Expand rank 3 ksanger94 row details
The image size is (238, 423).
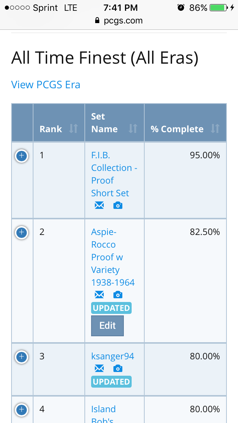point(22,357)
